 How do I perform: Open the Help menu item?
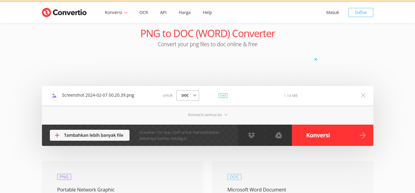(207, 12)
